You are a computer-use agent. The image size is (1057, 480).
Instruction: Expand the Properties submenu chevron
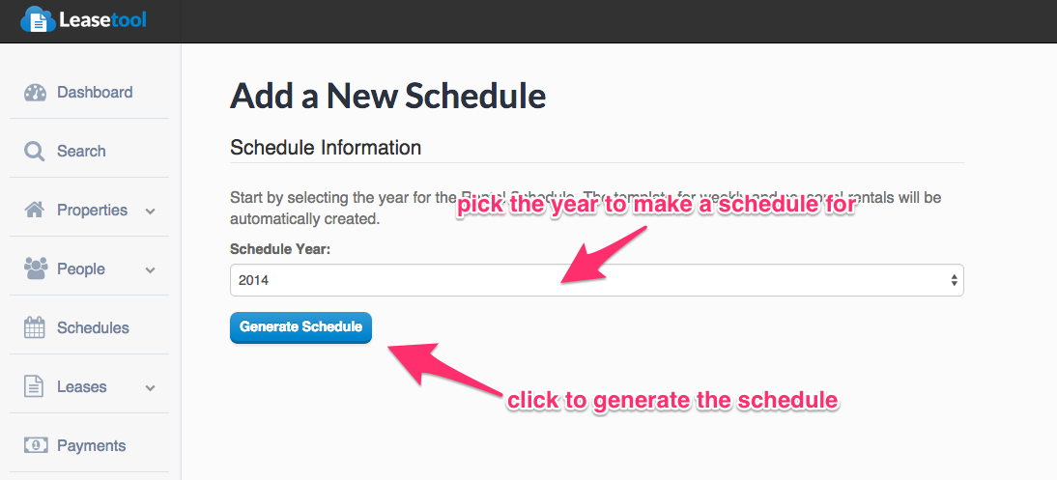[151, 211]
